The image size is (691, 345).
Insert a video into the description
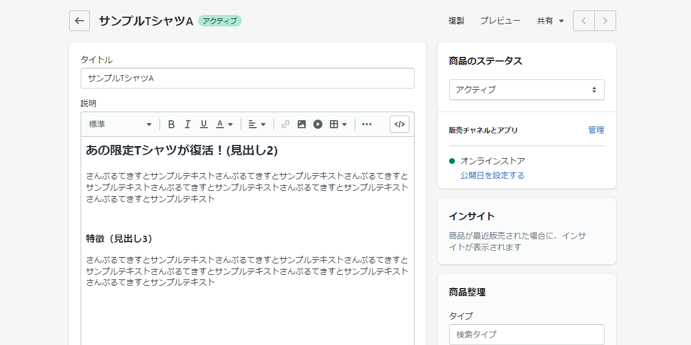318,124
